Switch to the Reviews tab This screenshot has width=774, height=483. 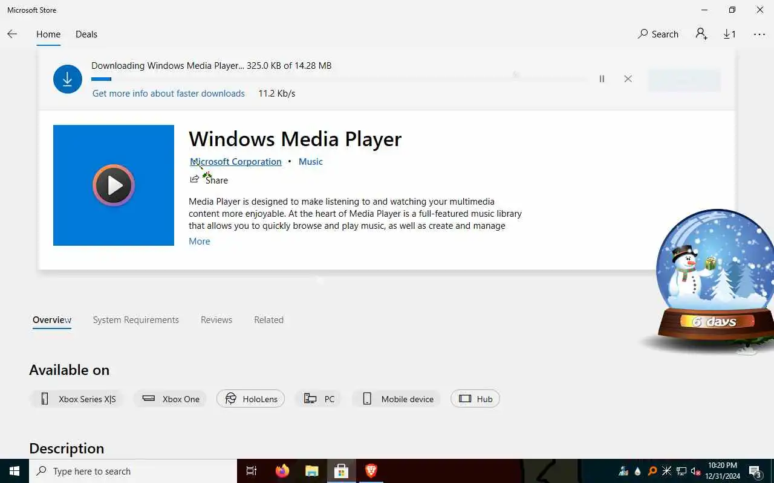pos(216,320)
